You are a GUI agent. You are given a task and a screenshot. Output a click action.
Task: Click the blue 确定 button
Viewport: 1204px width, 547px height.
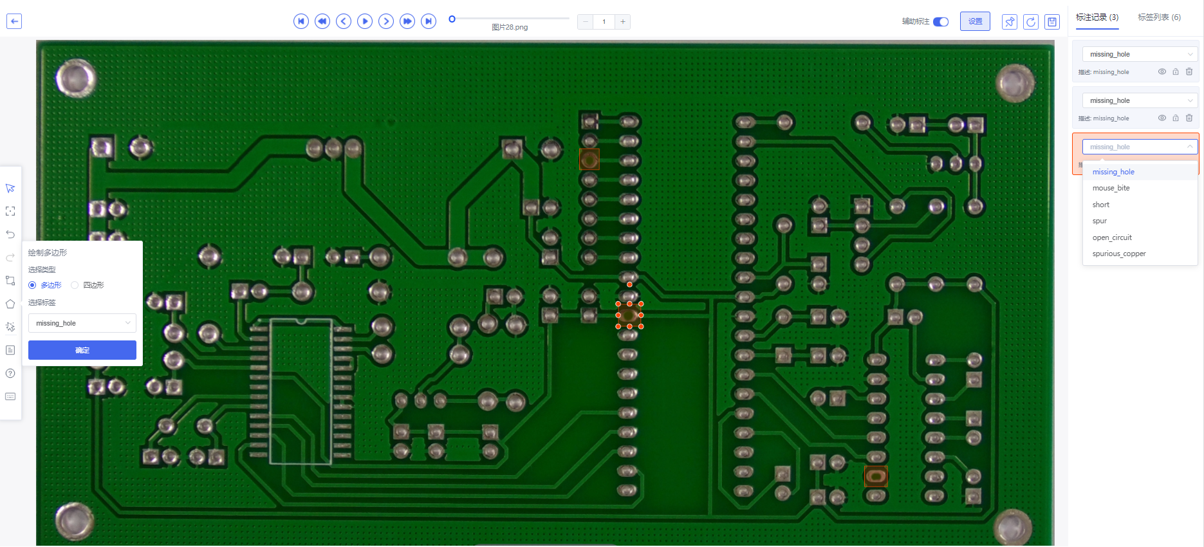pyautogui.click(x=82, y=351)
